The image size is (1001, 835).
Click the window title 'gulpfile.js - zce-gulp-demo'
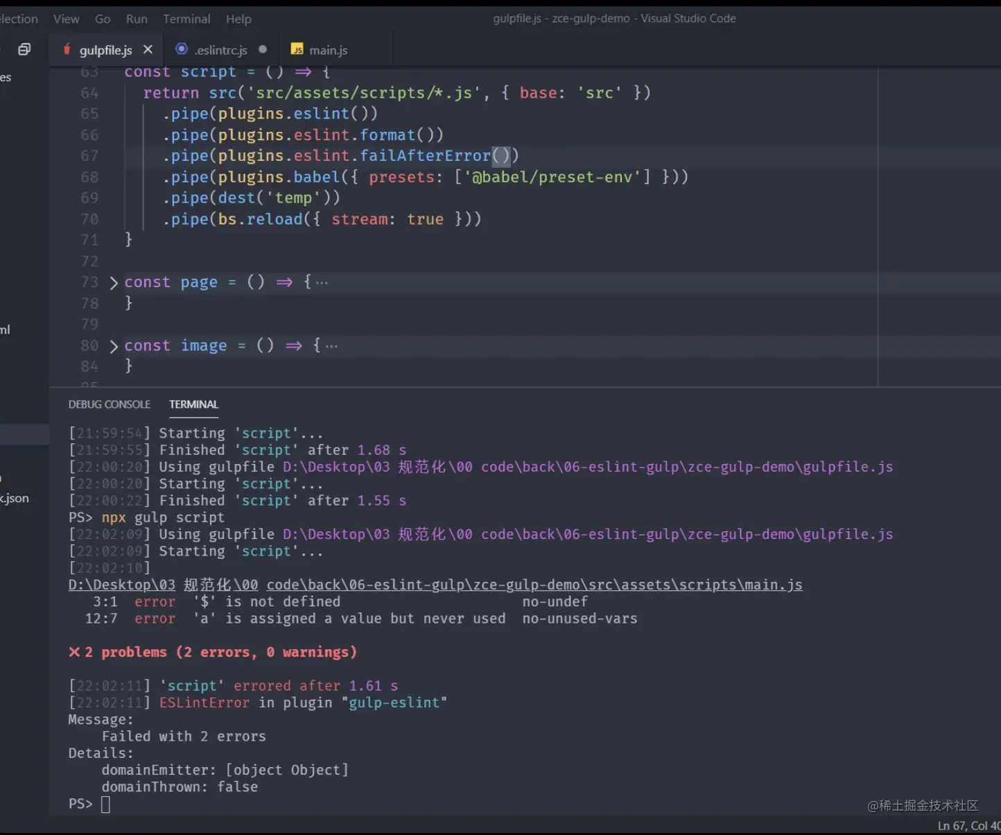(562, 19)
